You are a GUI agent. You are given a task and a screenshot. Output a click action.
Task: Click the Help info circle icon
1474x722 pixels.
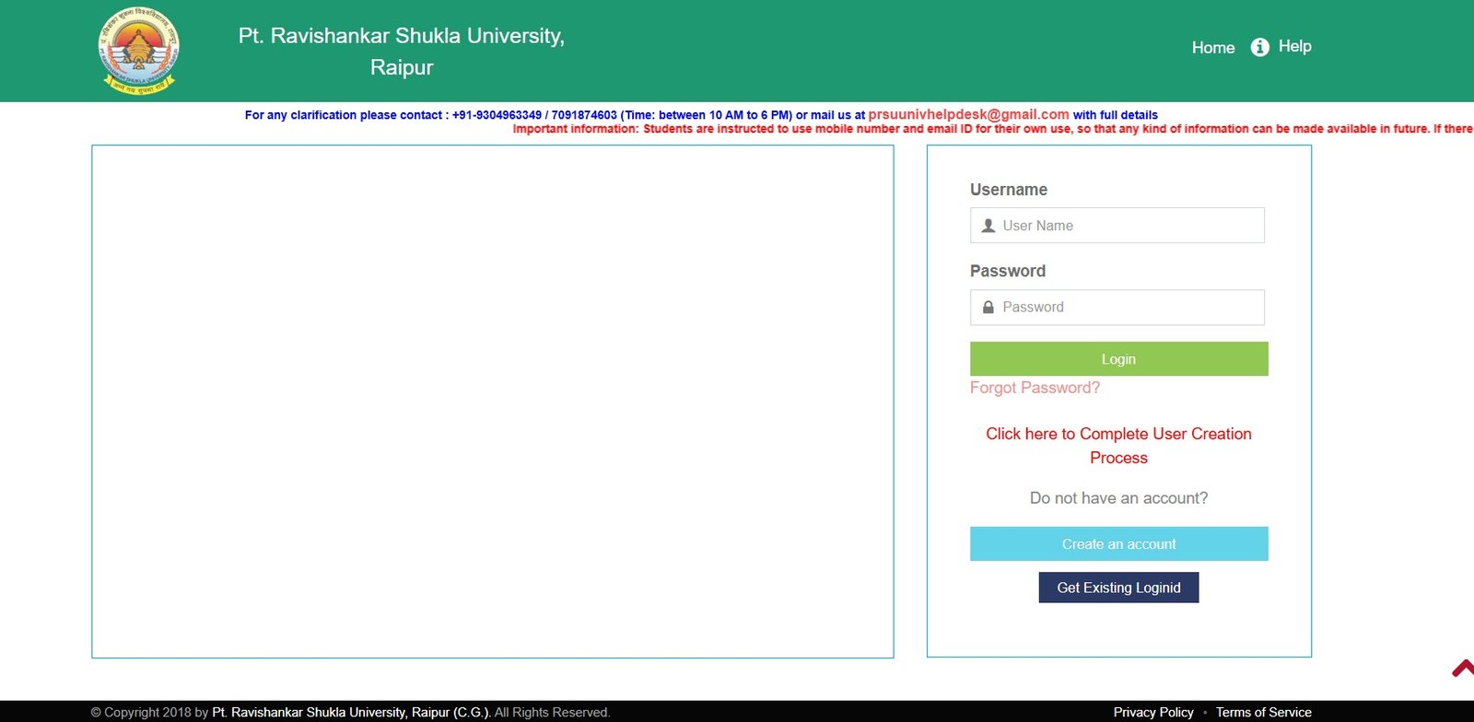click(1260, 47)
